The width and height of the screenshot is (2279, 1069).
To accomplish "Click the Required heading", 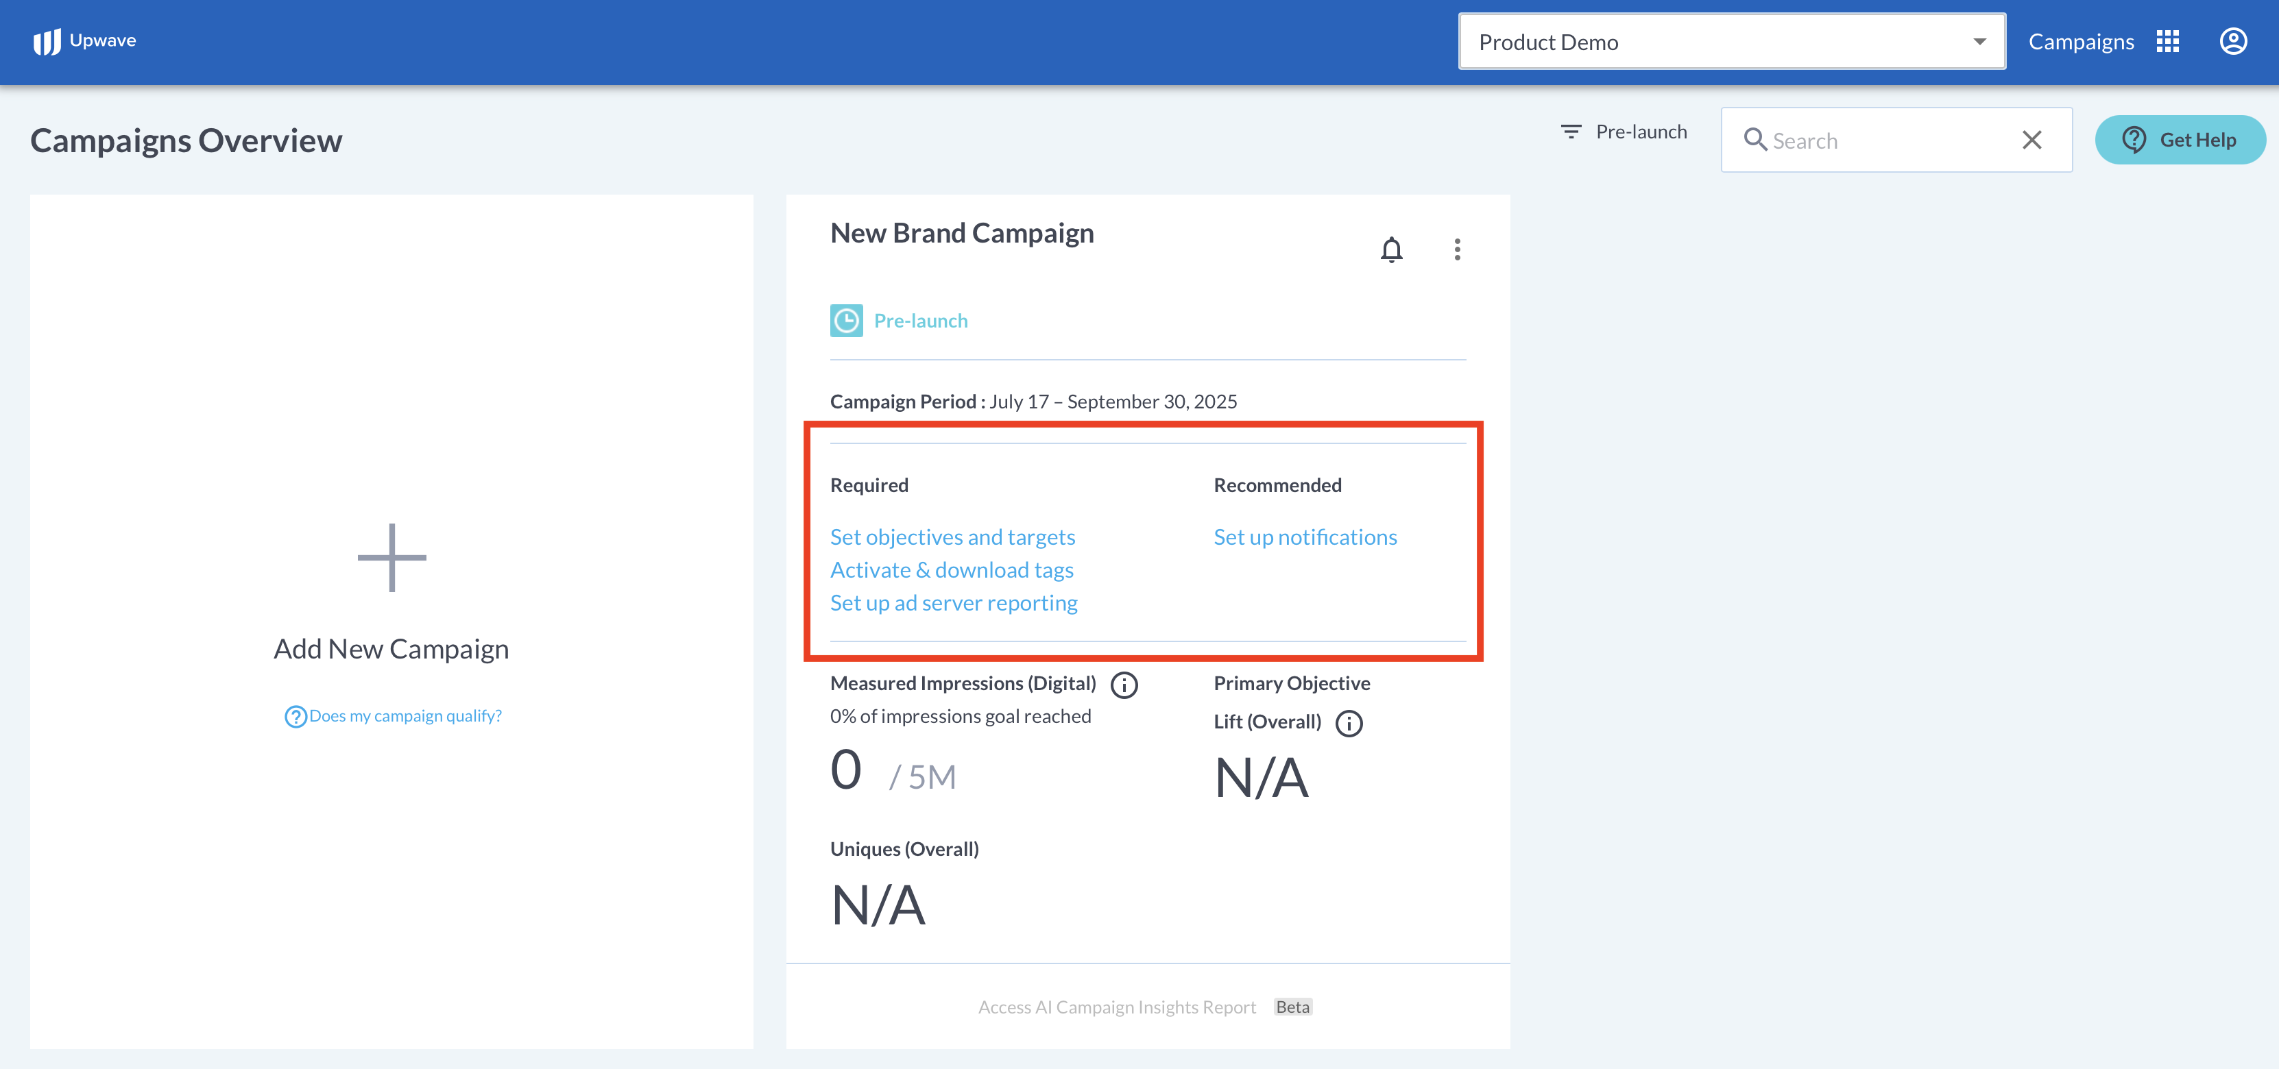I will point(869,484).
